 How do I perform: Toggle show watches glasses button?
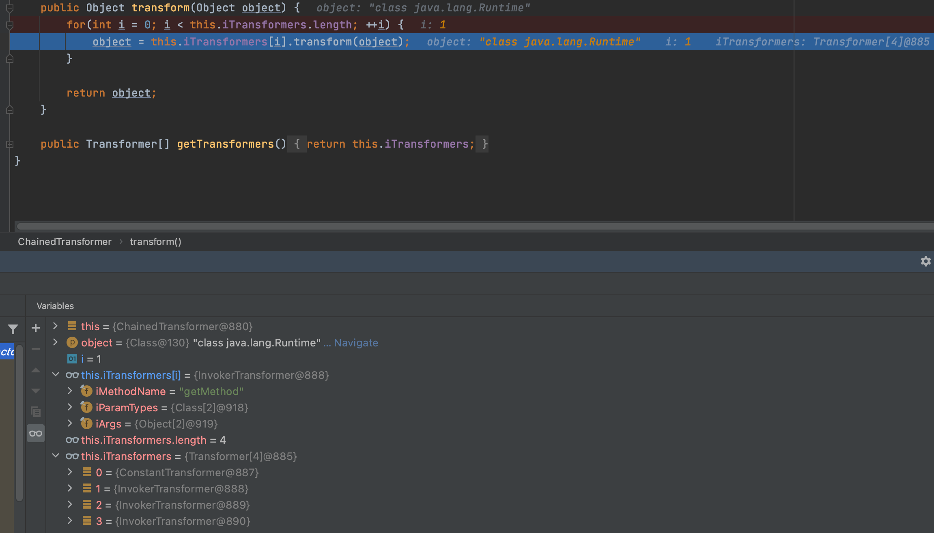[x=36, y=433]
